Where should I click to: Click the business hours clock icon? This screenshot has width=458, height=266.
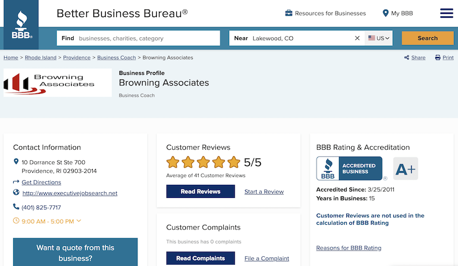click(x=16, y=221)
